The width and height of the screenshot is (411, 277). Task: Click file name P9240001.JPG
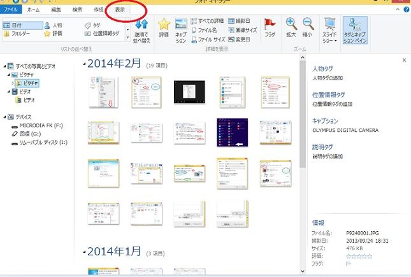(x=363, y=233)
